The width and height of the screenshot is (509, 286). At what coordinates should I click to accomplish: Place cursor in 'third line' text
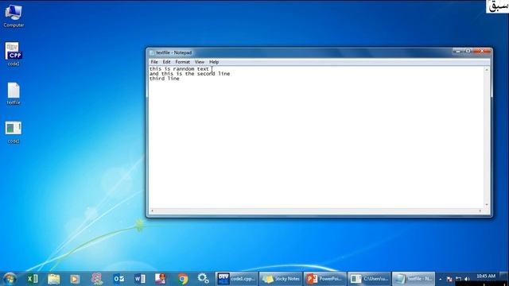click(x=165, y=79)
